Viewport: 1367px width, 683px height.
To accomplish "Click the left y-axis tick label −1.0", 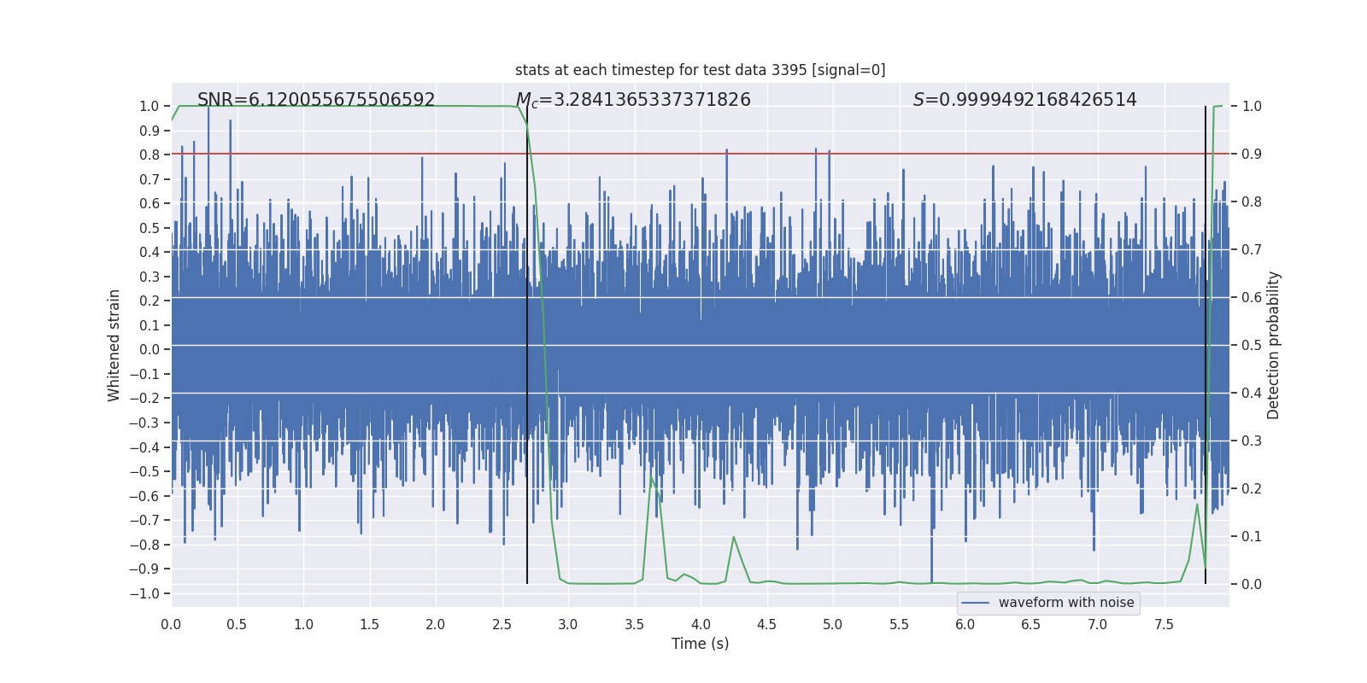I will pos(144,593).
